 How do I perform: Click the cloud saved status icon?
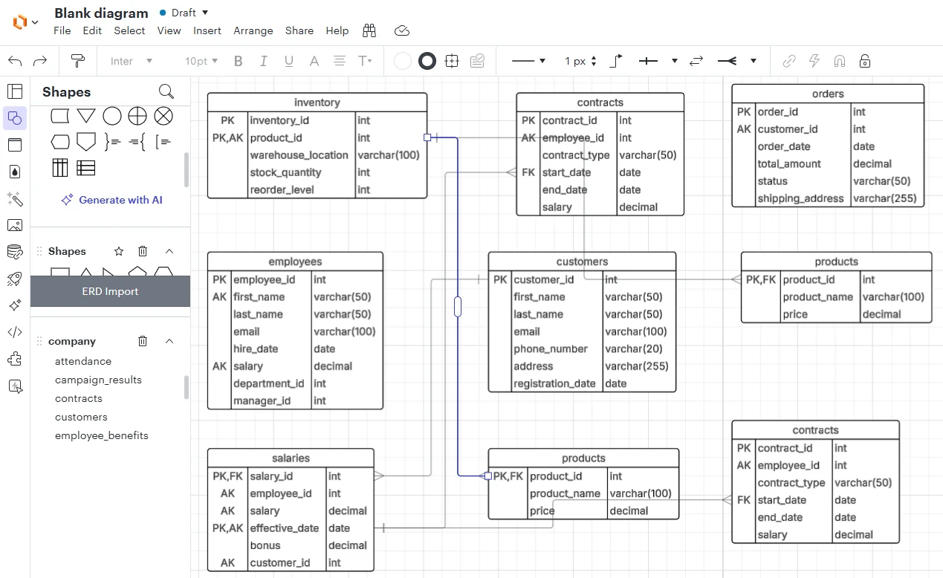pyautogui.click(x=402, y=30)
